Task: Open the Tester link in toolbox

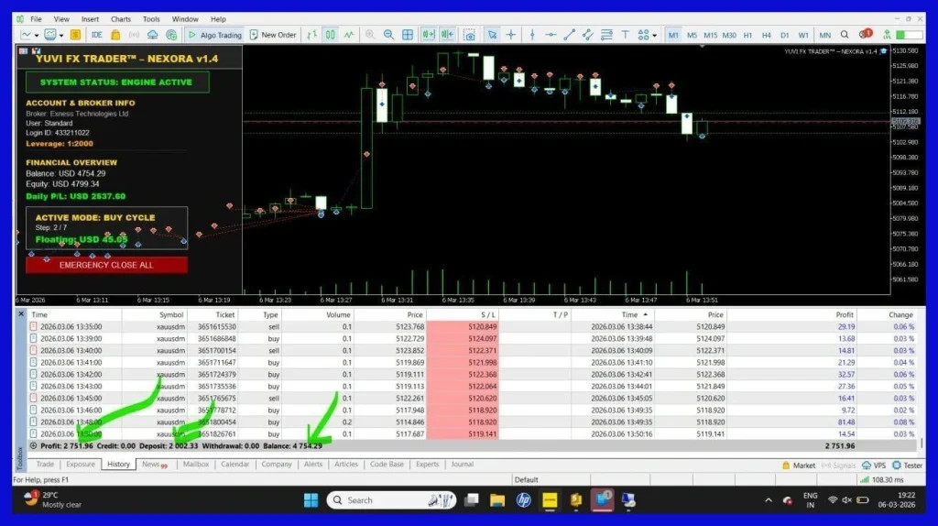Action: coord(908,465)
